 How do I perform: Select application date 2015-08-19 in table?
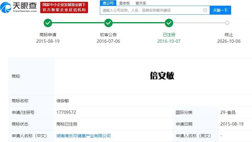pos(232,124)
